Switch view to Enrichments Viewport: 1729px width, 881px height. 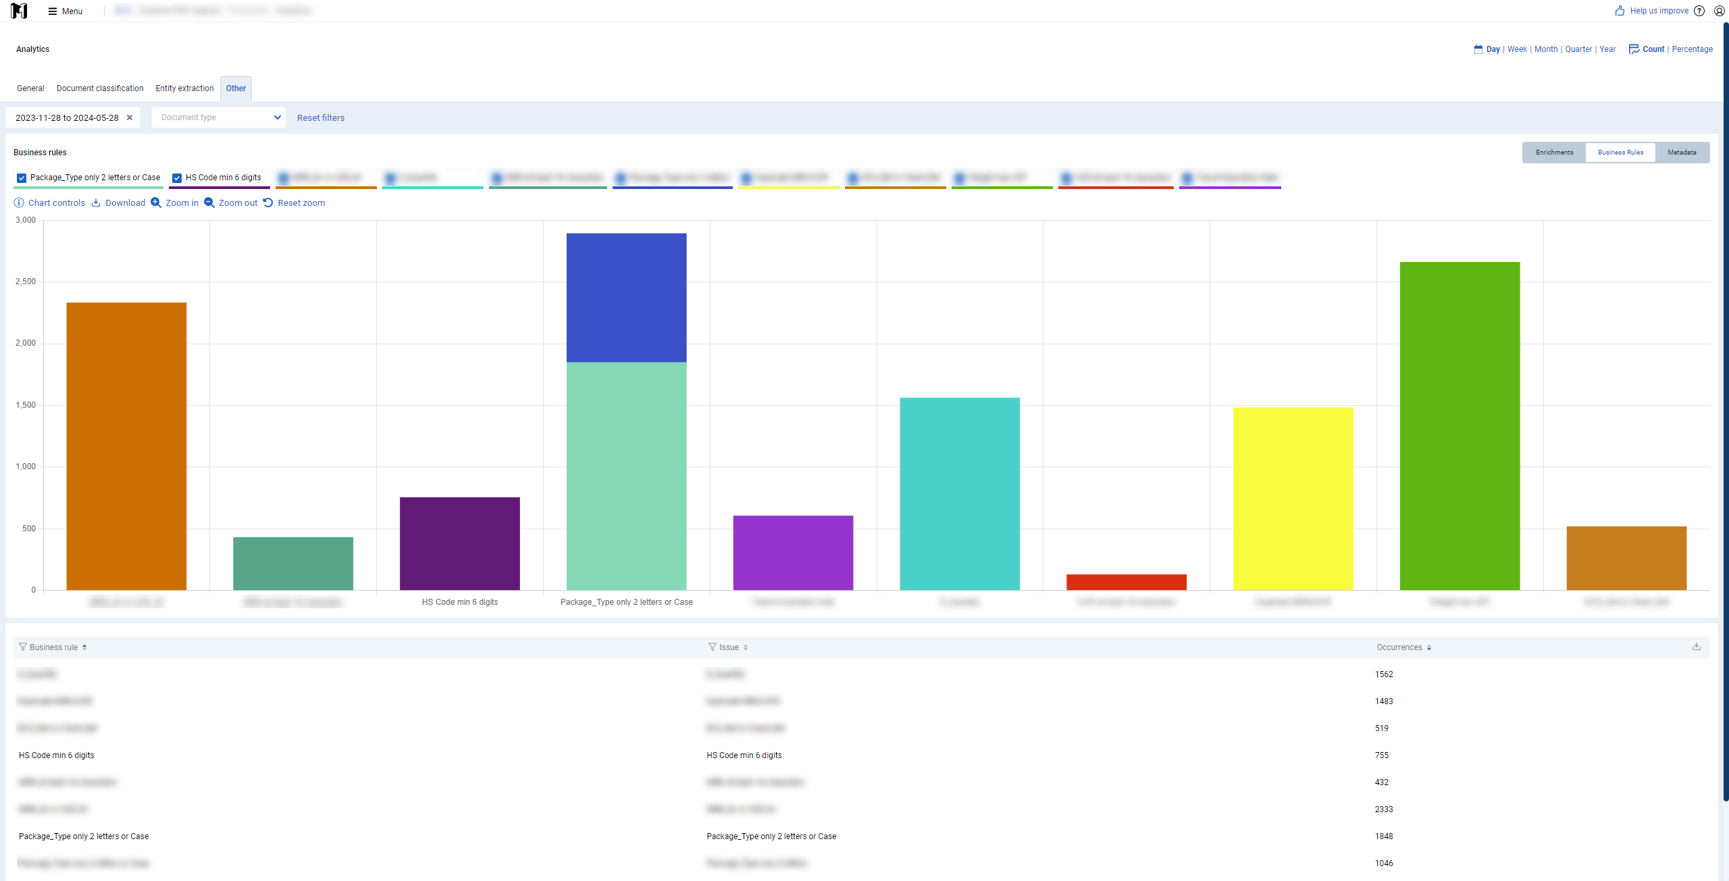point(1554,153)
